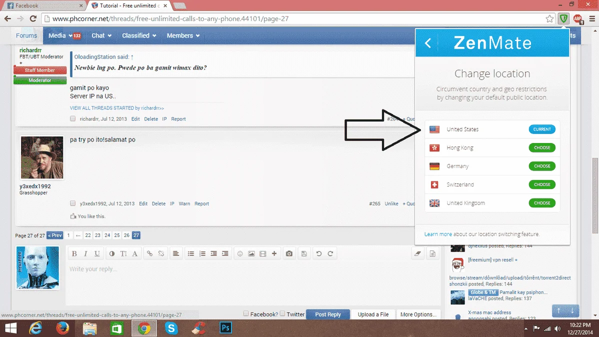Click ZenMate shield extension icon

click(x=563, y=18)
